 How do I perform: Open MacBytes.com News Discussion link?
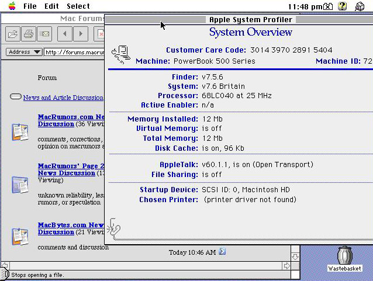pyautogui.click(x=71, y=228)
